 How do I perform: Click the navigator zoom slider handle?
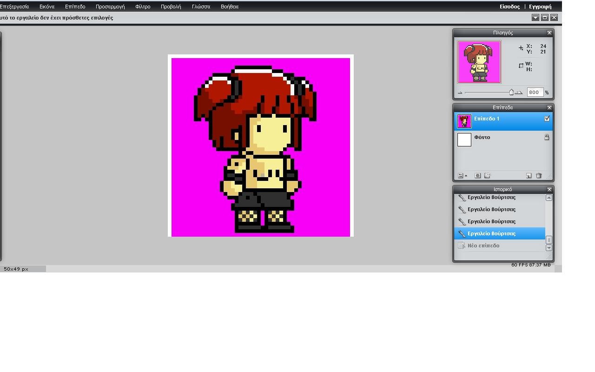click(x=511, y=92)
